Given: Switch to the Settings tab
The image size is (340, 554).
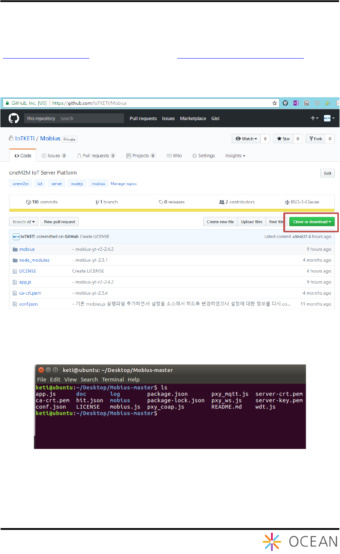Looking at the screenshot, I should [x=204, y=156].
